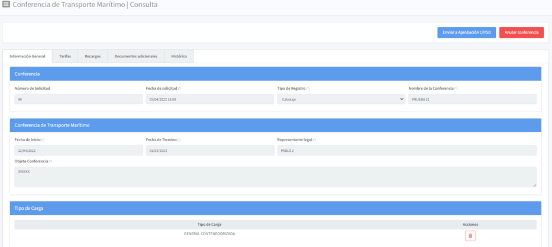Screen dimensions: 552x247
Task: Expand the Tipo de Registro dropdown
Action: pos(341,99)
